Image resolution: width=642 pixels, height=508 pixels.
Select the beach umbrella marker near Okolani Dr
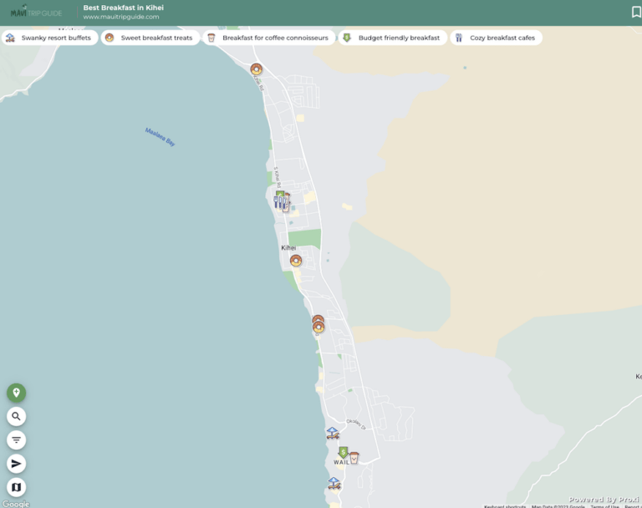tap(333, 433)
